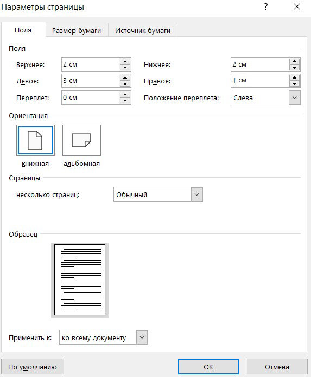Decrease the Правое margin with down arrow
The height and width of the screenshot is (377, 311).
point(294,84)
